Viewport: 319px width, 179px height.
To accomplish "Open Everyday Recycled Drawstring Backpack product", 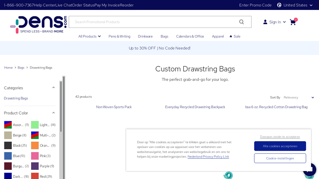I will [x=195, y=107].
